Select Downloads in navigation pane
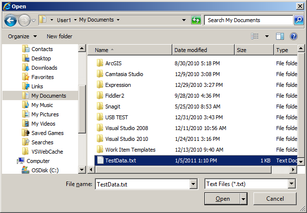Screen dimensions: 307x213 pyautogui.click(x=40, y=68)
